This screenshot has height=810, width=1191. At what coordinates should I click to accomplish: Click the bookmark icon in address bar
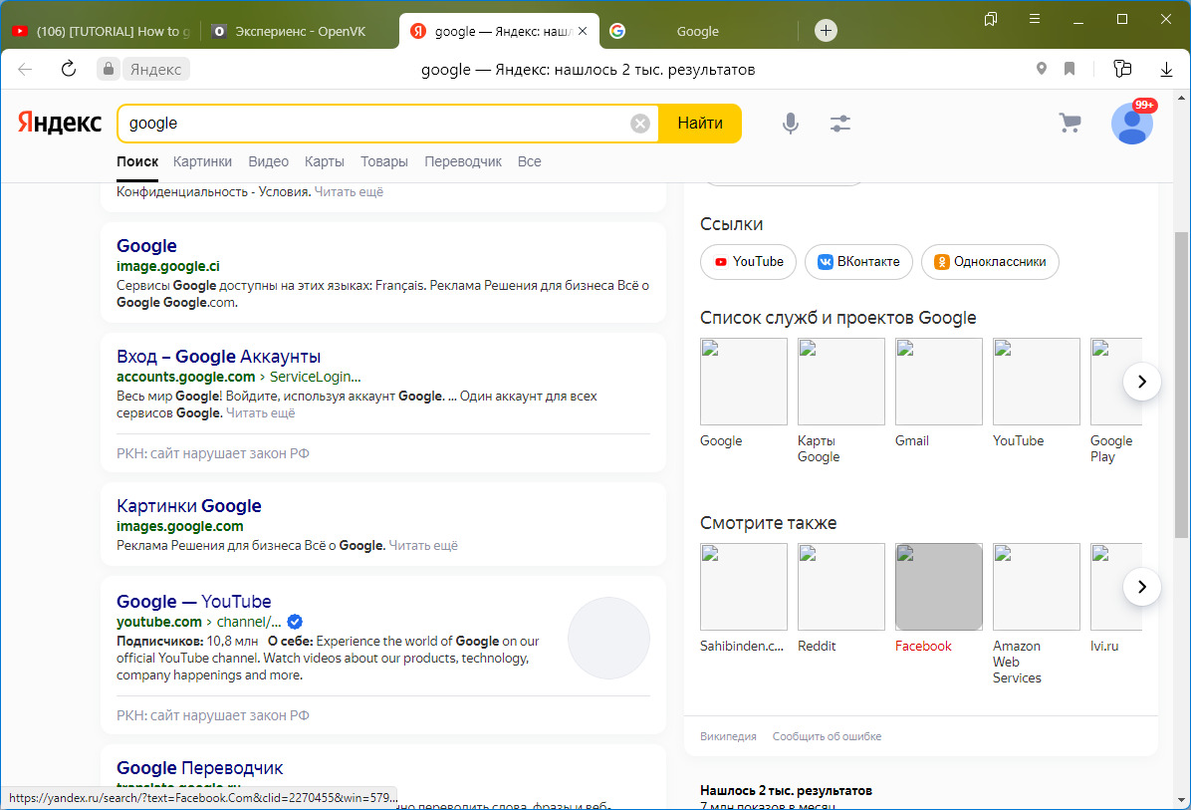(x=1070, y=69)
